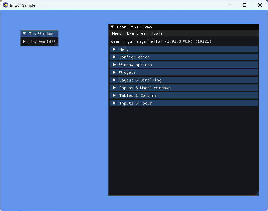The width and height of the screenshot is (268, 211).
Task: Click the arrow icon beside Configuration
Action: 115,57
